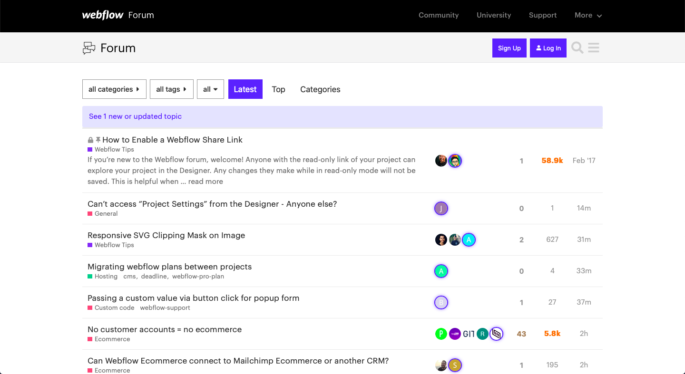Click second avatar in Share Link topic
Image resolution: width=685 pixels, height=374 pixels.
click(455, 161)
